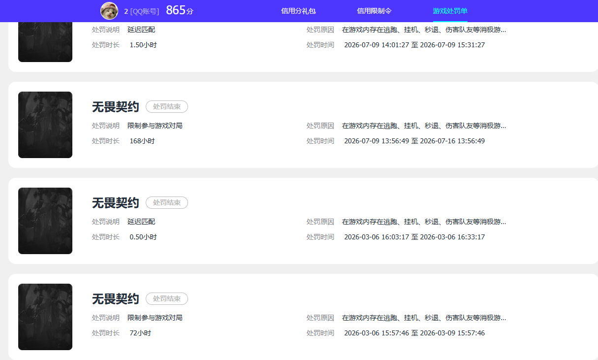Click the penalty time ending 2026-03-09 15:57:46
The width and height of the screenshot is (598, 360).
point(414,333)
